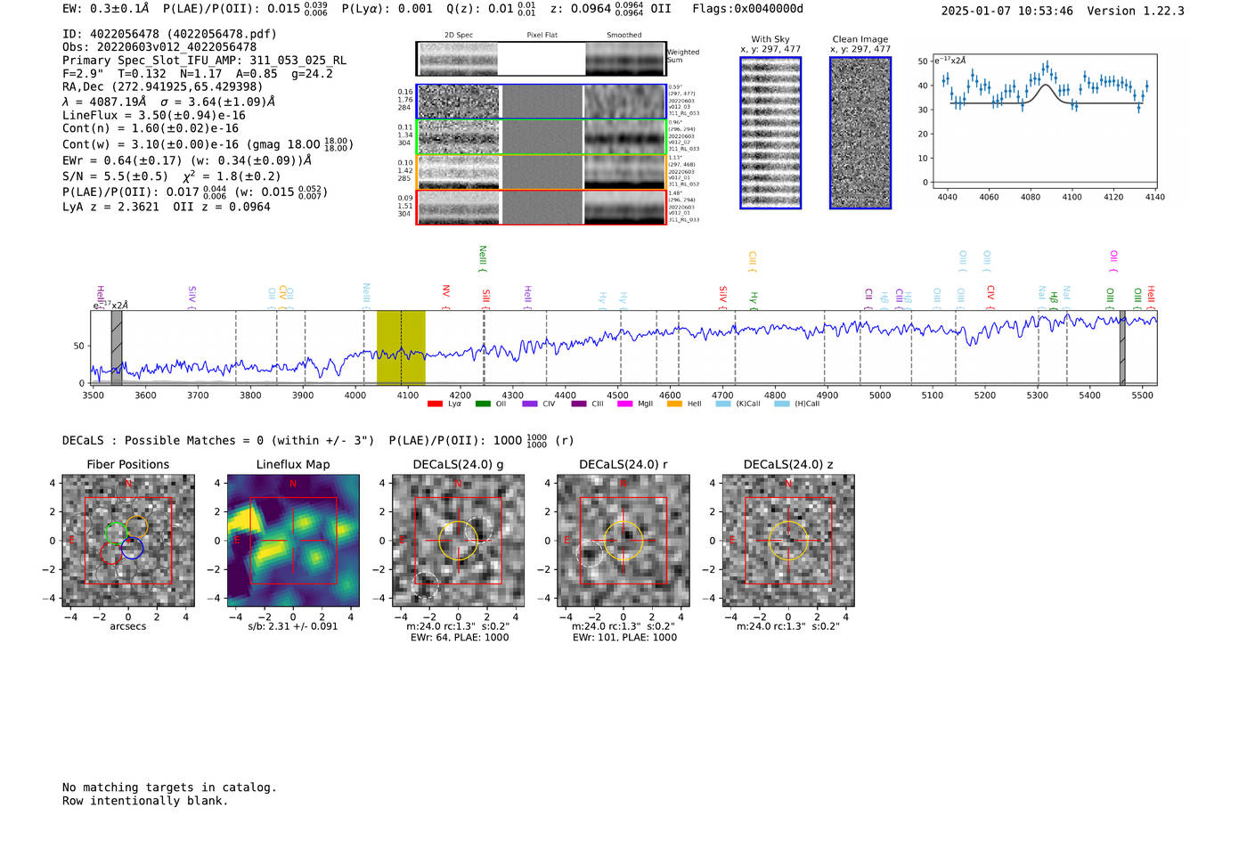Open the Clean Image thumbnail

860,133
